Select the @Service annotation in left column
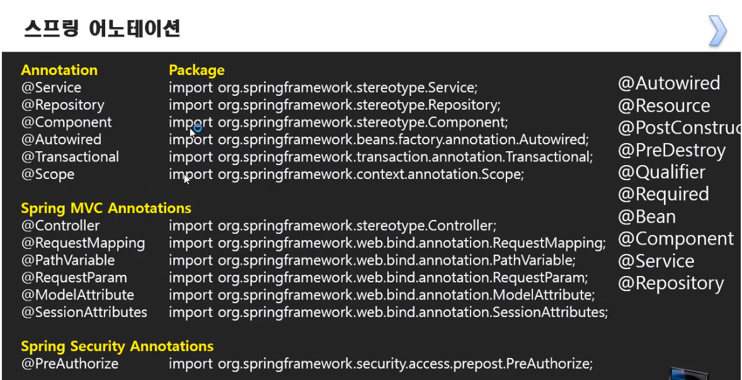The width and height of the screenshot is (742, 380). coord(51,88)
